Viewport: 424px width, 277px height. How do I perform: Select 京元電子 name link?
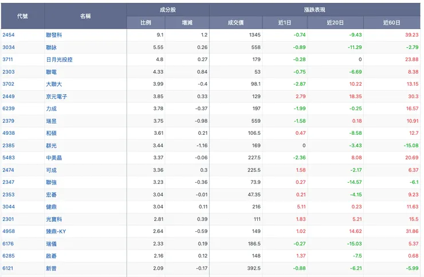point(57,97)
